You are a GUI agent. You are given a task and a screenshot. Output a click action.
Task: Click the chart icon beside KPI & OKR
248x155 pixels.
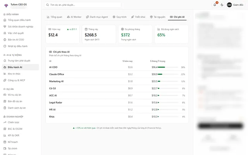click(5, 136)
